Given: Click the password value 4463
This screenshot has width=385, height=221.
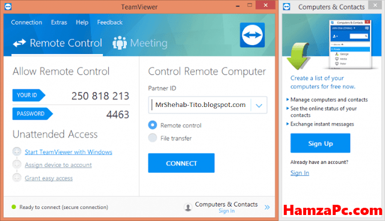Looking at the screenshot, I should [x=118, y=115].
